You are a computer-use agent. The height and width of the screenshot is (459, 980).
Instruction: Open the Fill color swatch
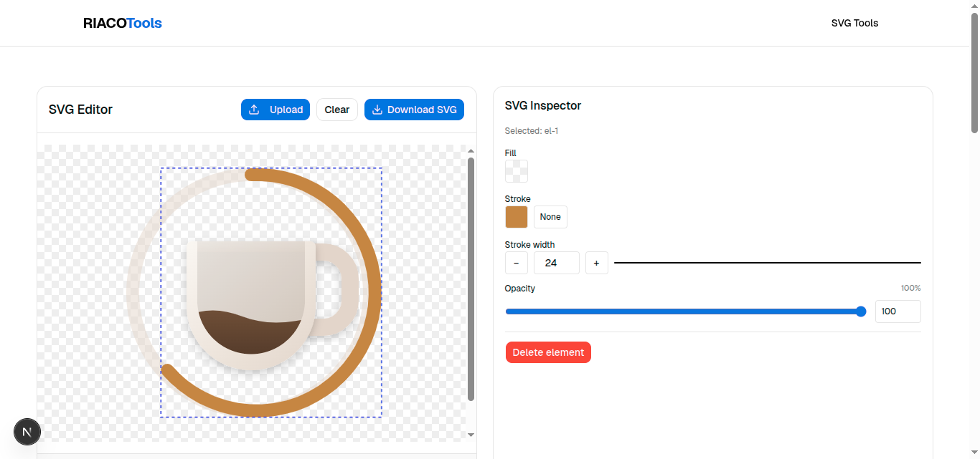(517, 171)
